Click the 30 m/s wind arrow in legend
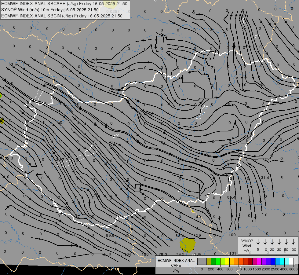 pos(279,242)
